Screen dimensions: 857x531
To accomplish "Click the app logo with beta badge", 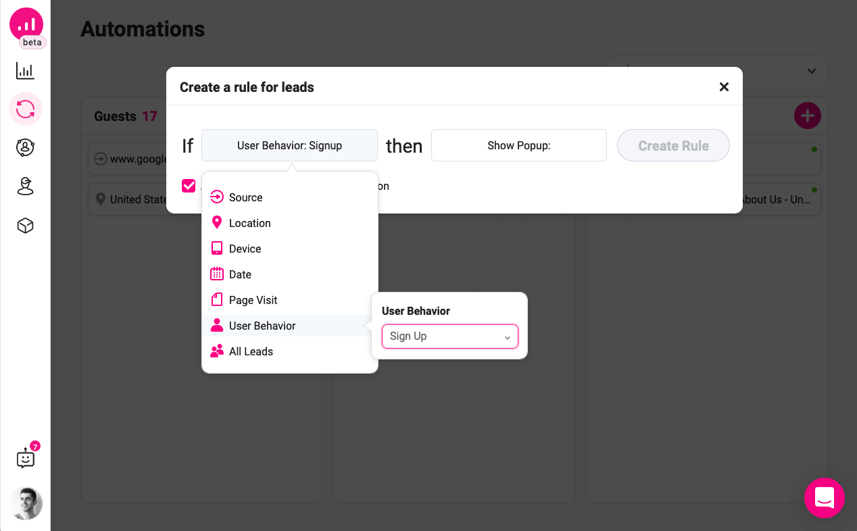I will click(26, 27).
